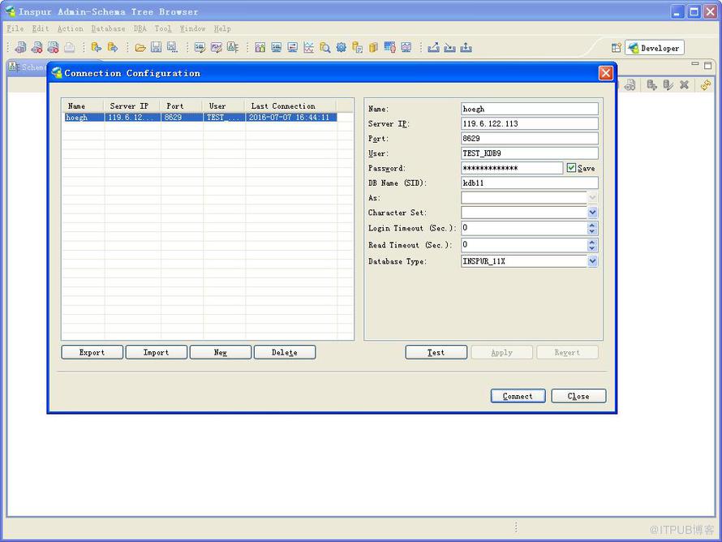Click the monitor chart icon beside the grid icon
Viewport: 722px width, 542px height.
point(406,47)
